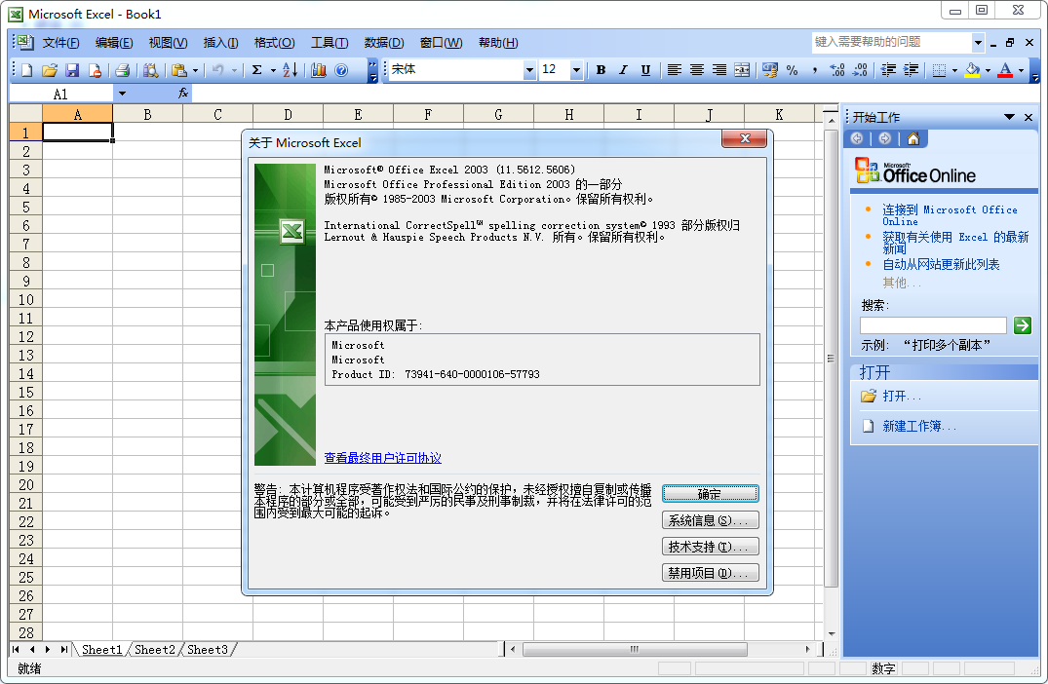Click the Paste clipboard icon
The image size is (1048, 684).
pyautogui.click(x=178, y=70)
